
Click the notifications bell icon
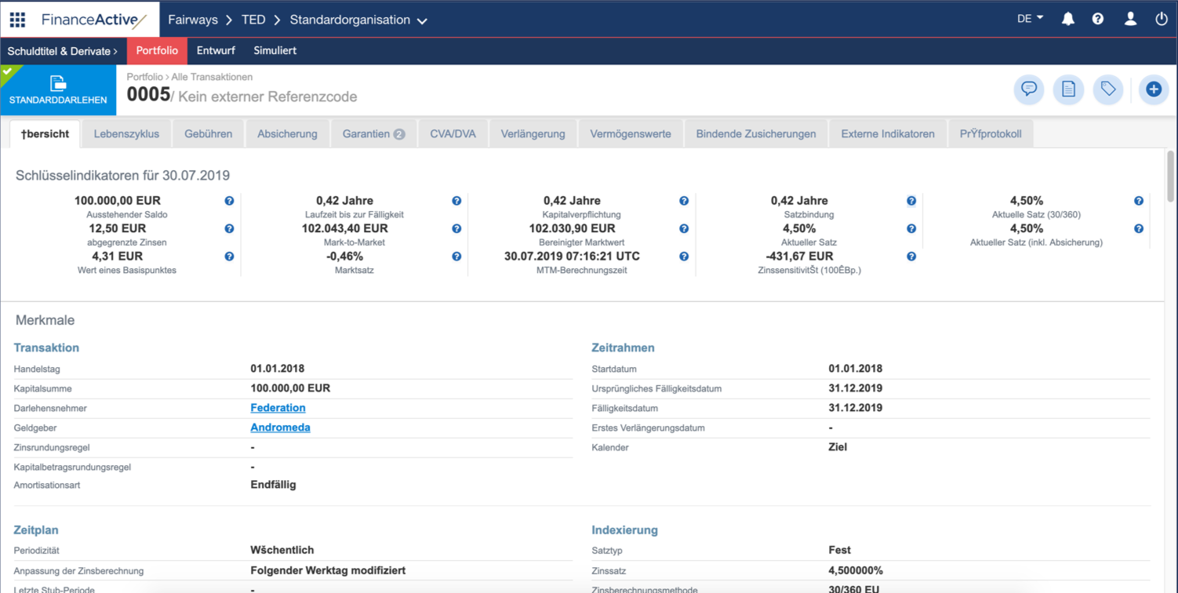1067,19
